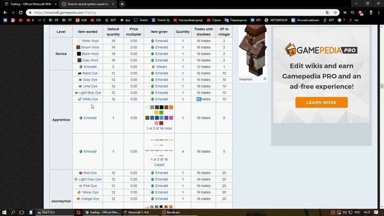This screenshot has height=216, width=384.
Task: Open the SUB bookmark
Action: coord(81,20)
